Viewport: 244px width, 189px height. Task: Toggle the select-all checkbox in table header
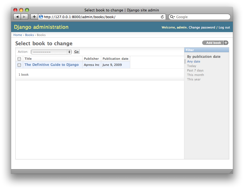(19, 59)
